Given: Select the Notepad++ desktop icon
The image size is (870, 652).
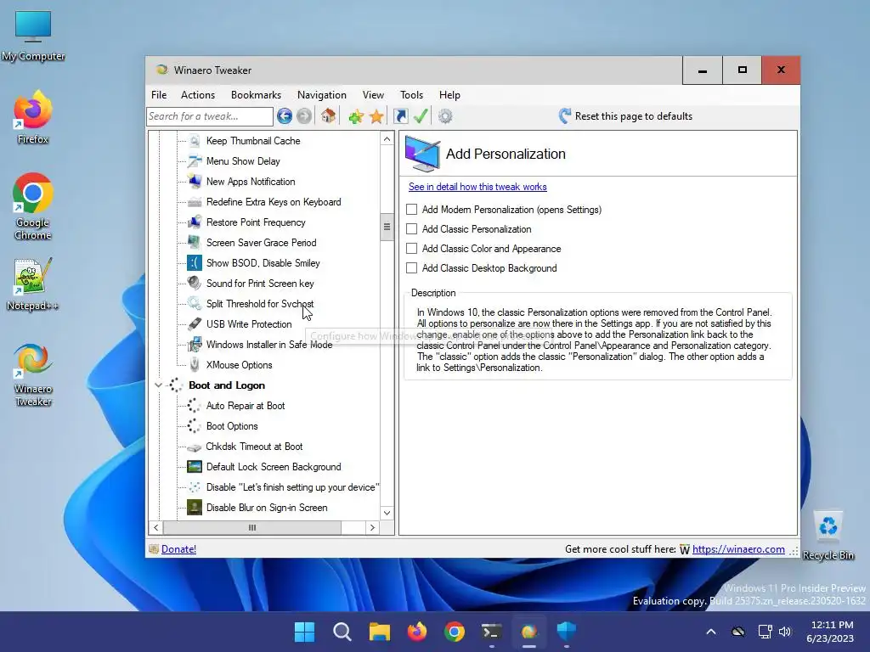Looking at the screenshot, I should [33, 284].
